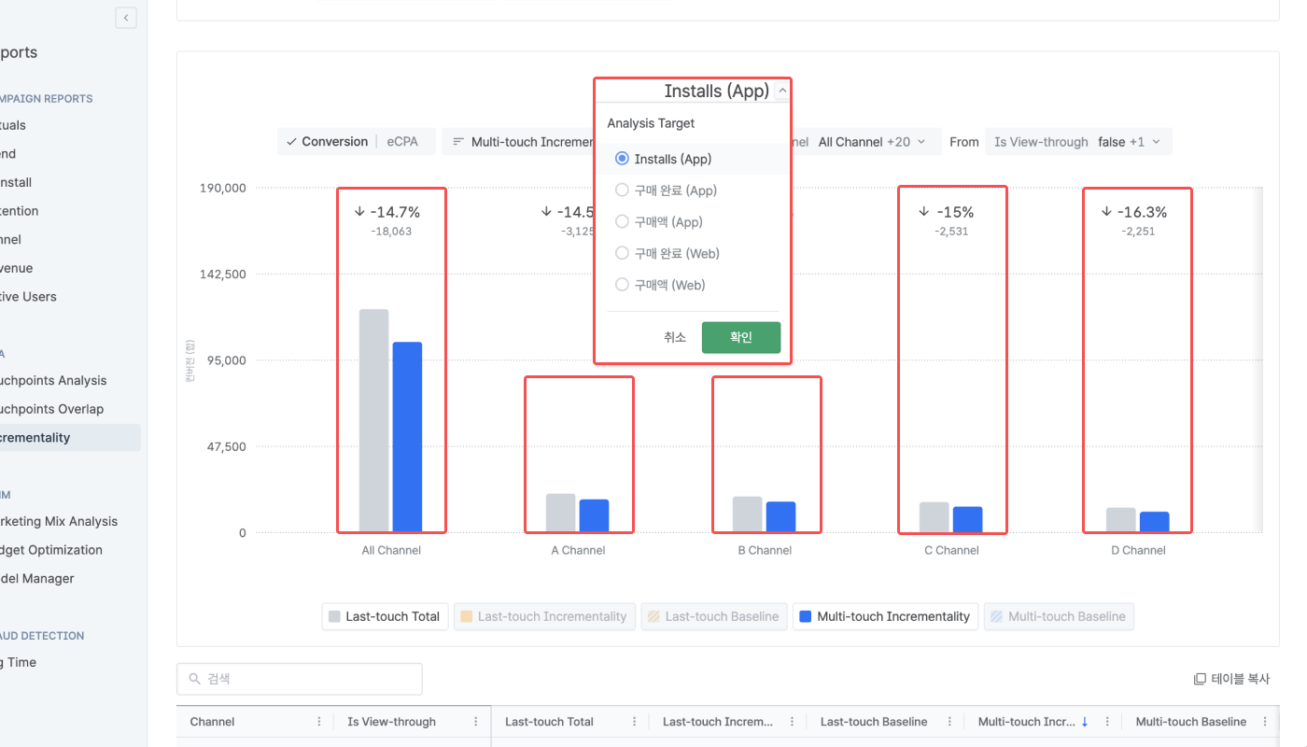This screenshot has height=747, width=1307.
Task: Click the -15% change label
Action: 947,212
